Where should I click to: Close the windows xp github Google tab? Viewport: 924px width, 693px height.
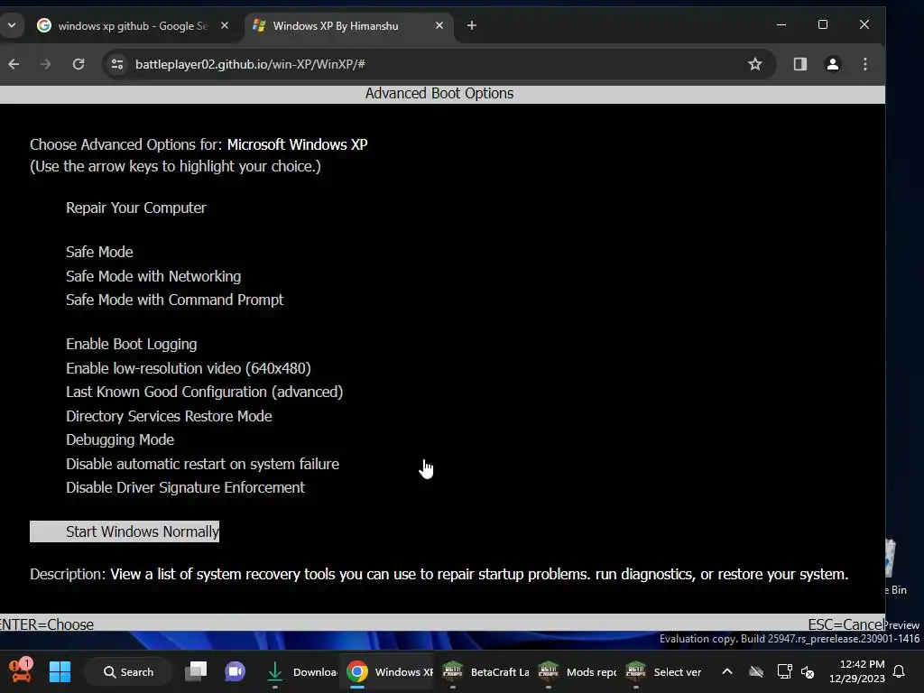point(225,25)
